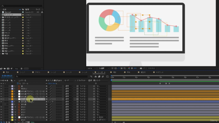219x123 pixels.
Task: Create a new folder in Project panel
Action: click(x=5, y=69)
